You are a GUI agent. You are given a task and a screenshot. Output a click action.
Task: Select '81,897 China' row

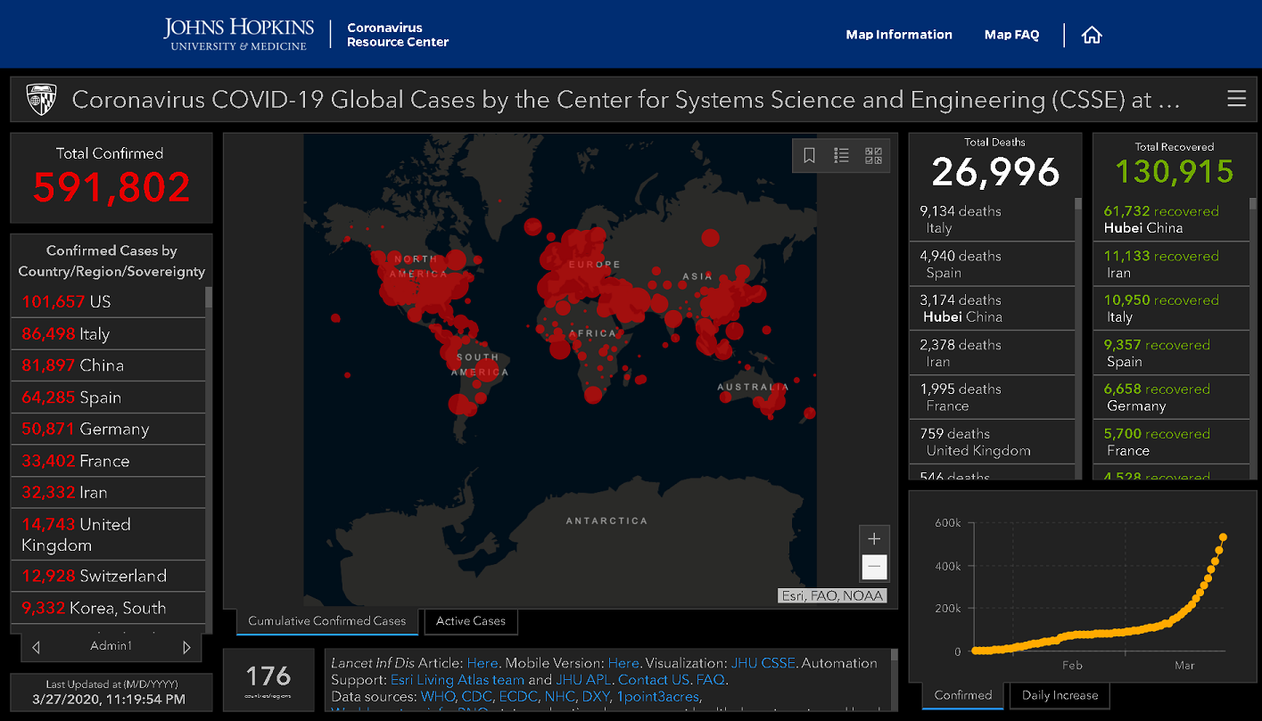tap(108, 365)
